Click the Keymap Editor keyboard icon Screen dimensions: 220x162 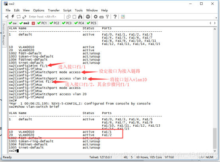101,17
